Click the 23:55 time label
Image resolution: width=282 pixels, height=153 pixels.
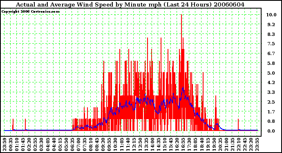point(257,144)
